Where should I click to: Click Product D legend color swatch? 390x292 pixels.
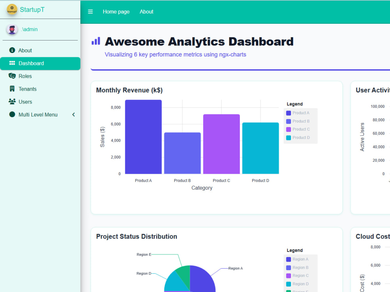[289, 137]
